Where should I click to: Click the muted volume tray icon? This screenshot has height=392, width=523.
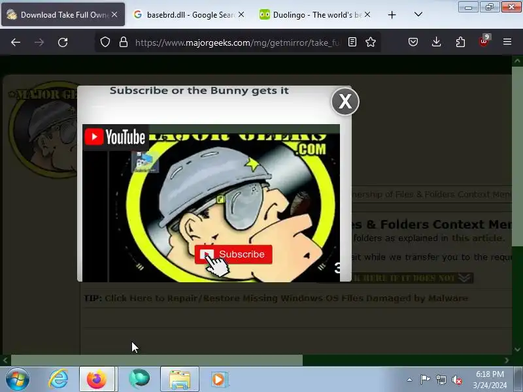pyautogui.click(x=456, y=380)
